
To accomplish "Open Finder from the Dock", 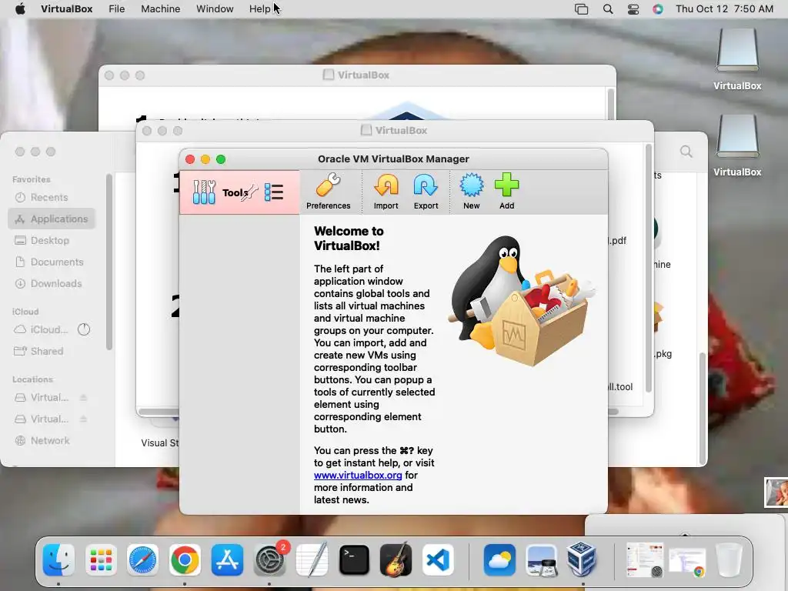I will click(58, 559).
